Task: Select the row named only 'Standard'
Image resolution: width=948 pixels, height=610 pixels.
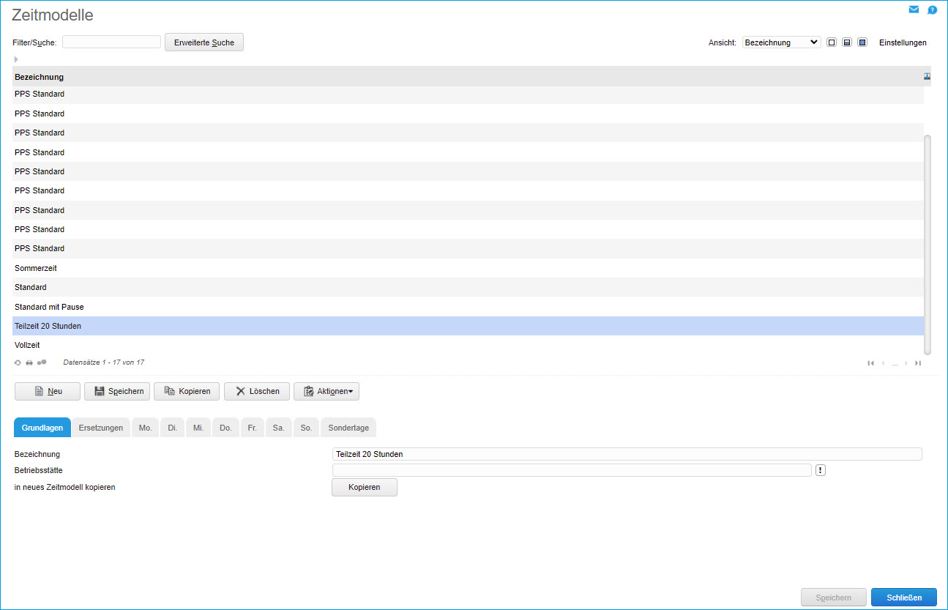Action: tap(468, 287)
